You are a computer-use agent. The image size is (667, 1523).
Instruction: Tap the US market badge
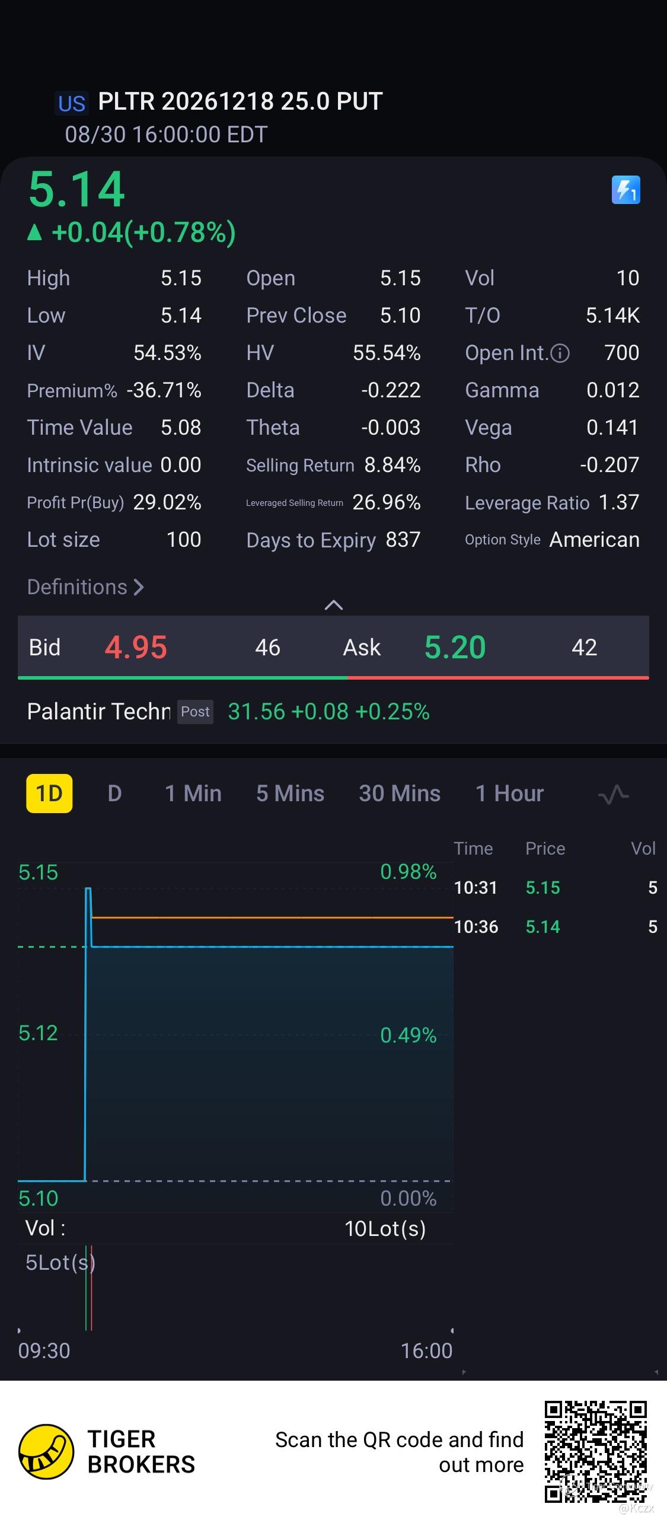point(72,103)
